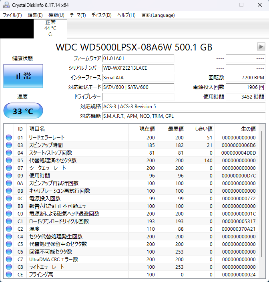The image size is (269, 282).
Task: Click status orb for ID 04 row
Action: coord(9,153)
